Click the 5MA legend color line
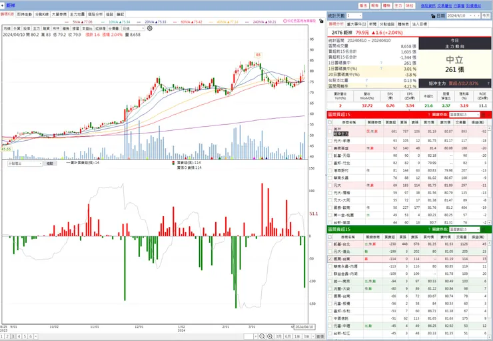493x341 pixels. point(67,22)
